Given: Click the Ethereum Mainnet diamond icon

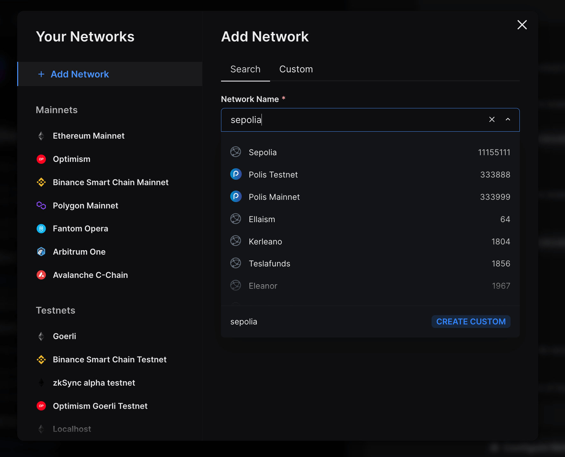Looking at the screenshot, I should coord(41,136).
